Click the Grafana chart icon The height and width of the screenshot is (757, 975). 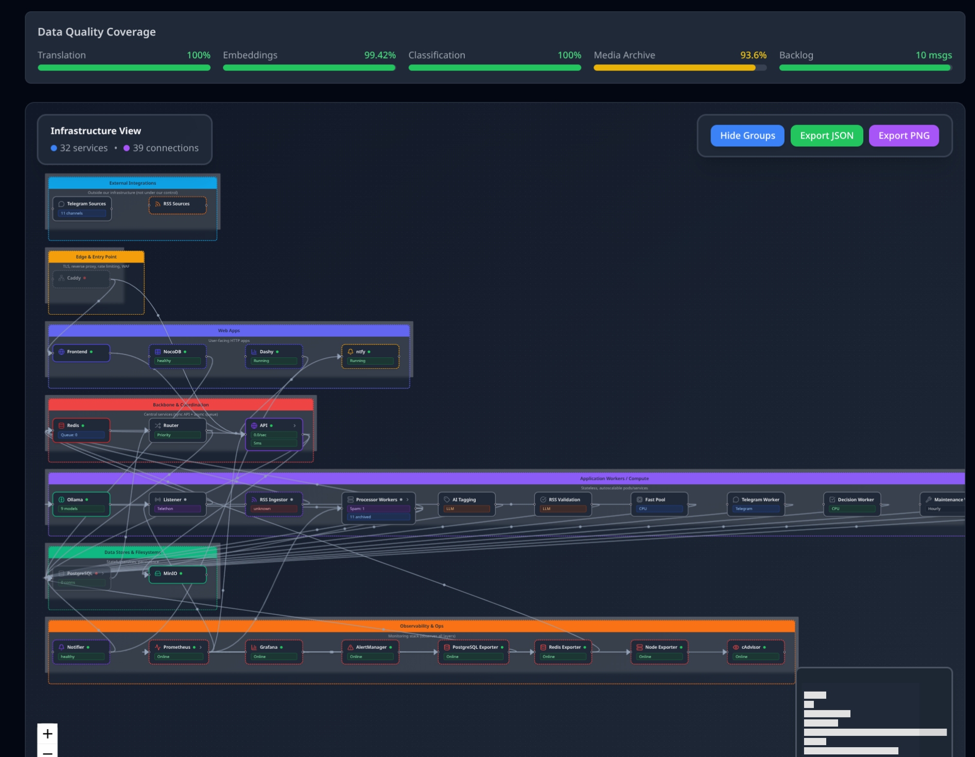pos(254,647)
